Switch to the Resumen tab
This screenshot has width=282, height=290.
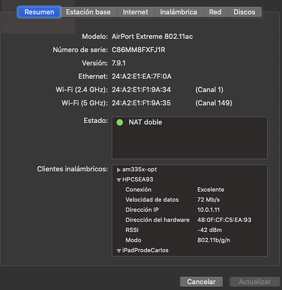(x=39, y=12)
